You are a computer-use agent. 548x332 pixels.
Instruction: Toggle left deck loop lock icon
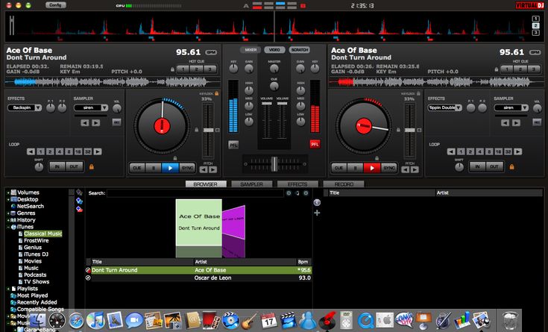(x=92, y=167)
